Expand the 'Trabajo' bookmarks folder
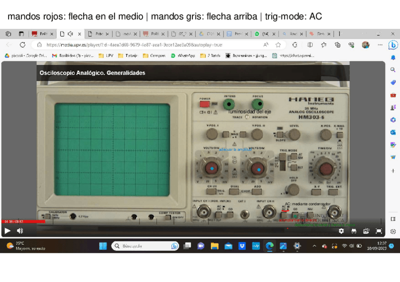This screenshot has width=400, height=282. point(128,56)
